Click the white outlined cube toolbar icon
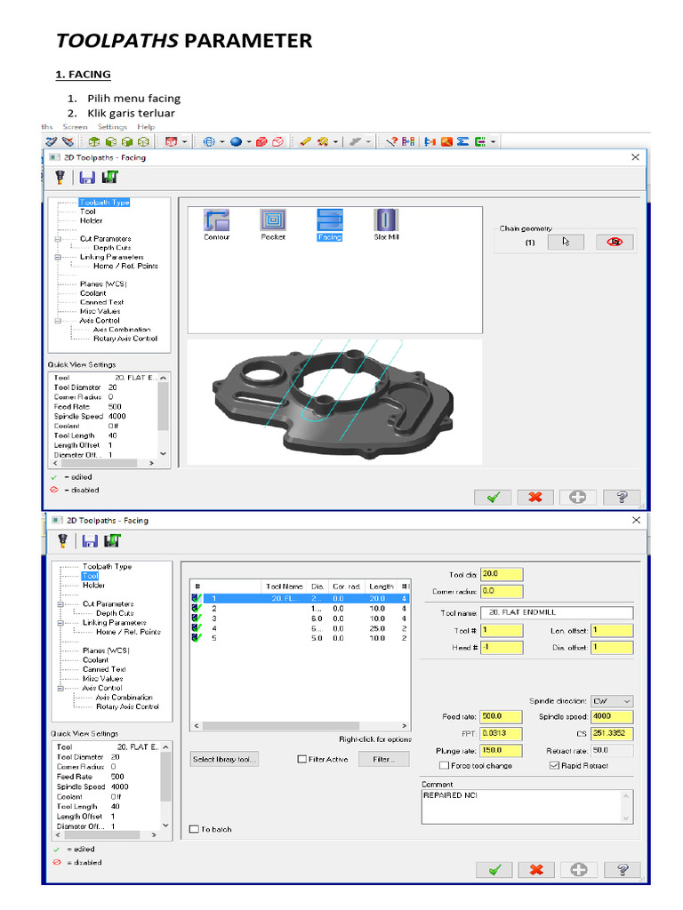 (277, 141)
